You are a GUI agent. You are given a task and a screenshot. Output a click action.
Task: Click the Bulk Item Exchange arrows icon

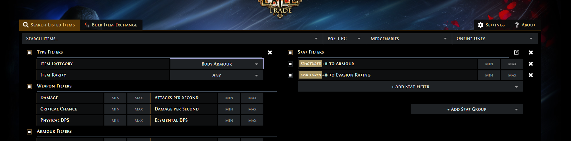(87, 25)
